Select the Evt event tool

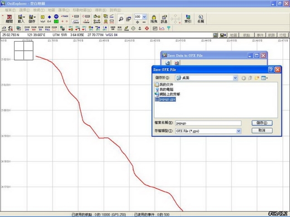(49, 19)
